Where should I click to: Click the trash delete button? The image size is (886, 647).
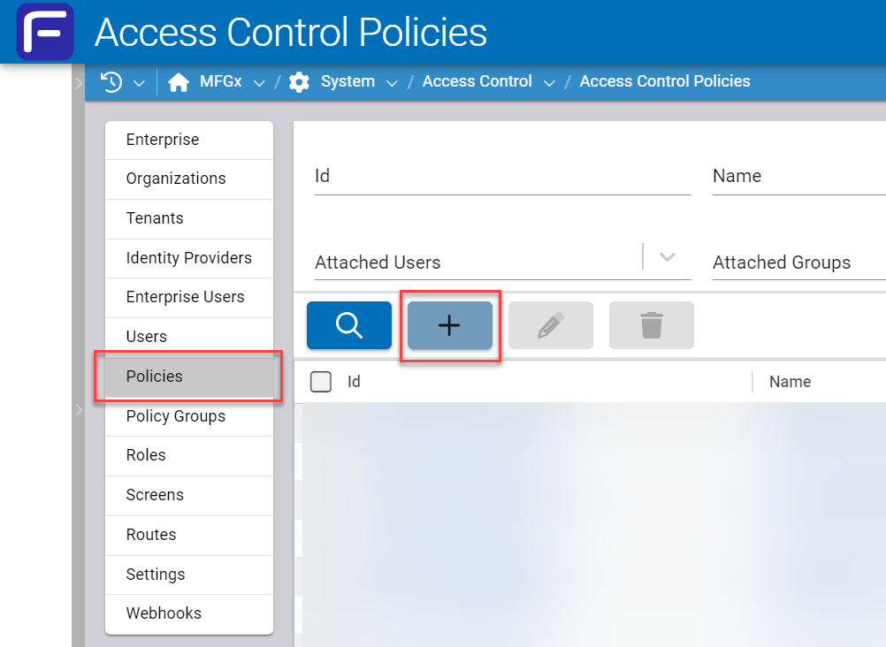[651, 325]
